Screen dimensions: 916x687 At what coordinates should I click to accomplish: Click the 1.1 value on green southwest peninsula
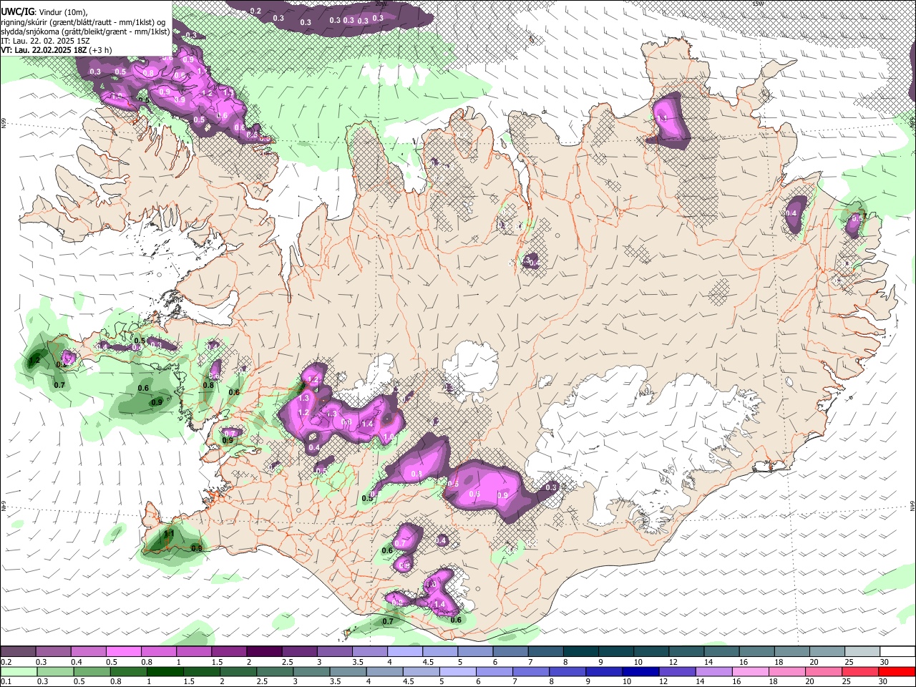click(170, 534)
